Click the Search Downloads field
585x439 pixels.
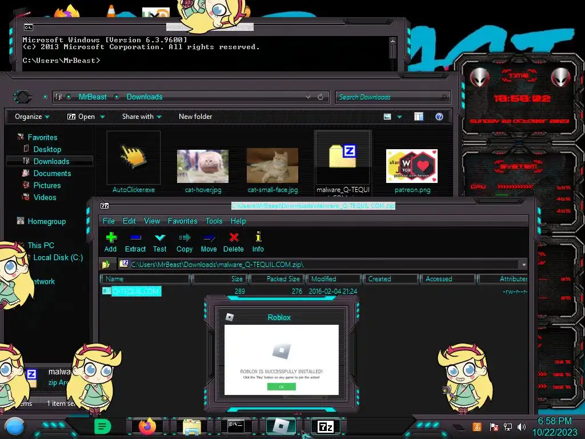[392, 97]
